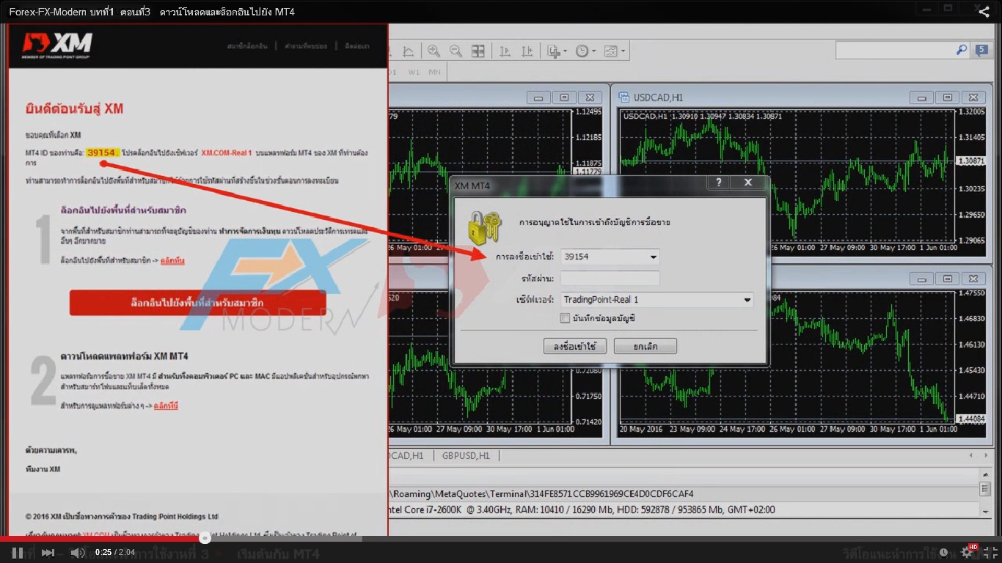This screenshot has height=563, width=1002.
Task: Click the journal scrollbar up arrow
Action: coord(984,474)
